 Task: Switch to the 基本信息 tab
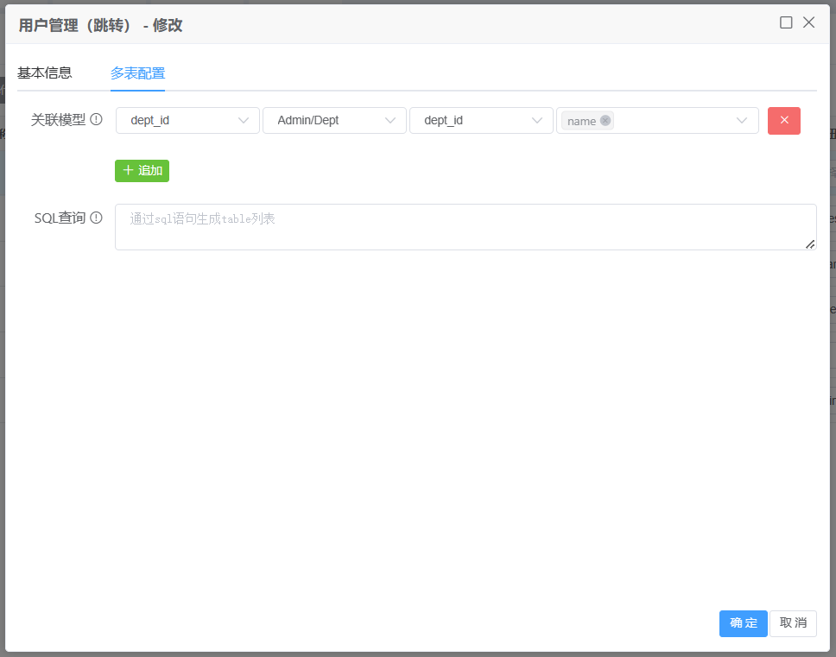pyautogui.click(x=45, y=73)
